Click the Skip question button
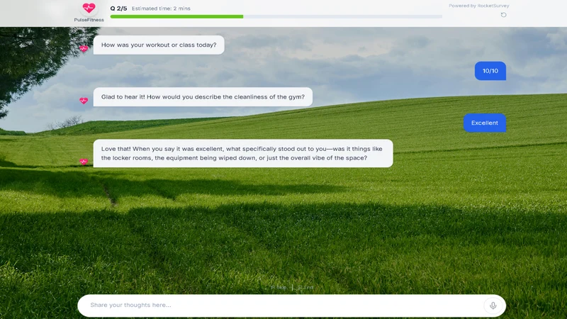 pyautogui.click(x=279, y=288)
